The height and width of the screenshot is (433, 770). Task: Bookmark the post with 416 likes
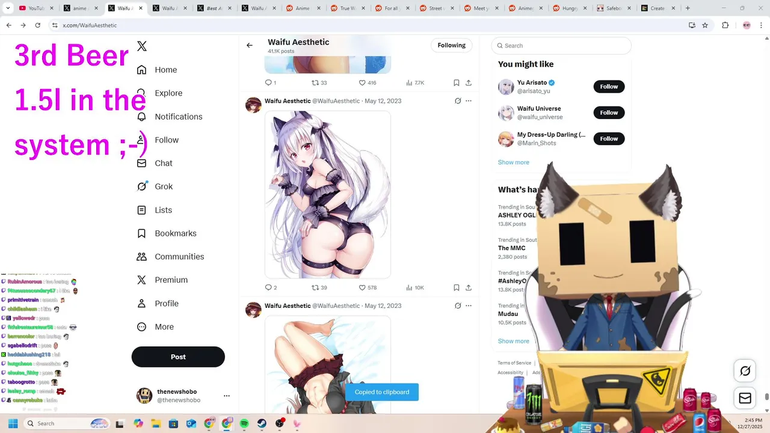pyautogui.click(x=457, y=83)
